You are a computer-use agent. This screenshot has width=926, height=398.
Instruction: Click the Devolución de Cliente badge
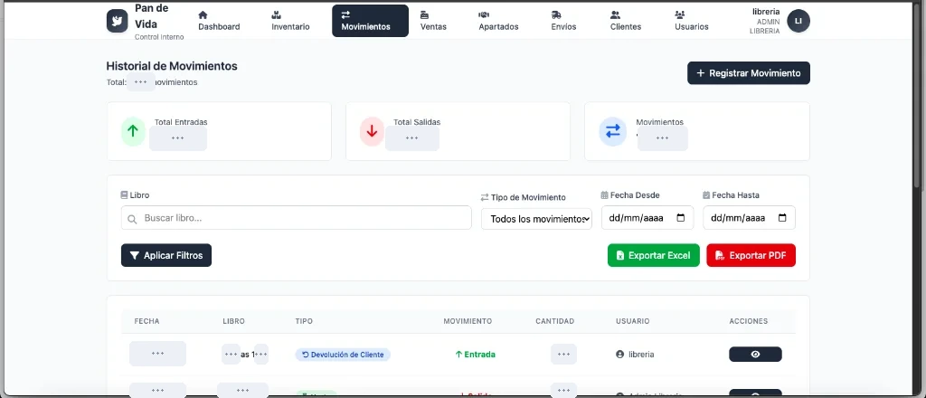[343, 355]
